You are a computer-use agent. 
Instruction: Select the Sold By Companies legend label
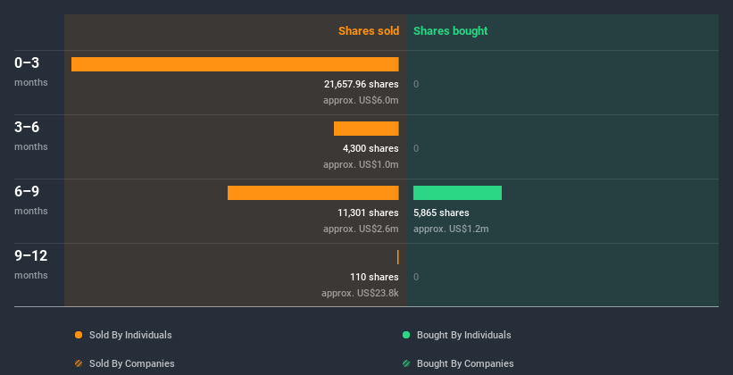(x=132, y=363)
